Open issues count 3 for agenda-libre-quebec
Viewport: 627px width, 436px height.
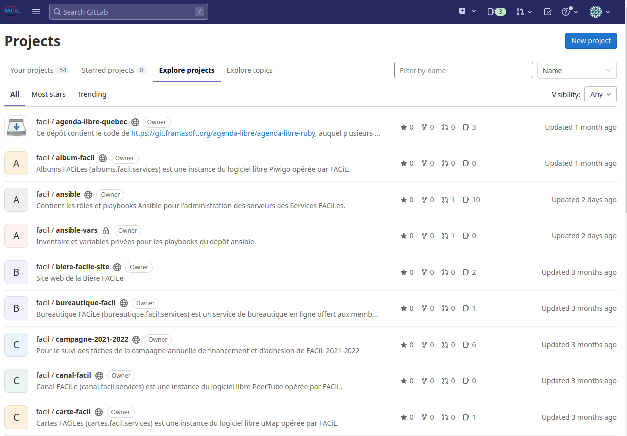click(x=469, y=127)
